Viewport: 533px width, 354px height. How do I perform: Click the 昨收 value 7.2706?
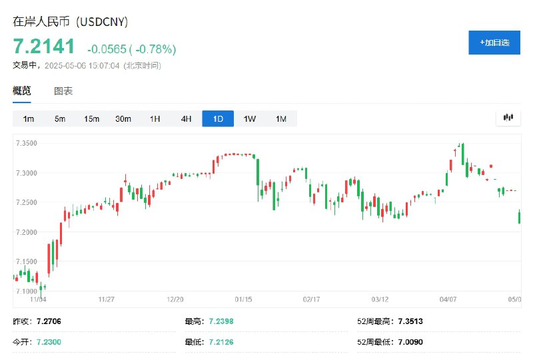pos(49,321)
